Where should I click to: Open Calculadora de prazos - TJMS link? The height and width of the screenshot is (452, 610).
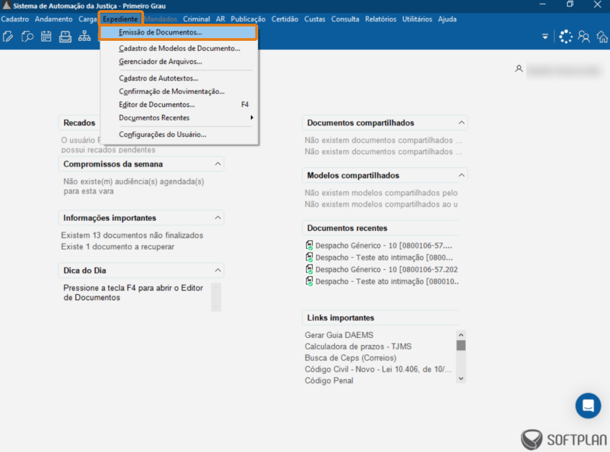(358, 346)
